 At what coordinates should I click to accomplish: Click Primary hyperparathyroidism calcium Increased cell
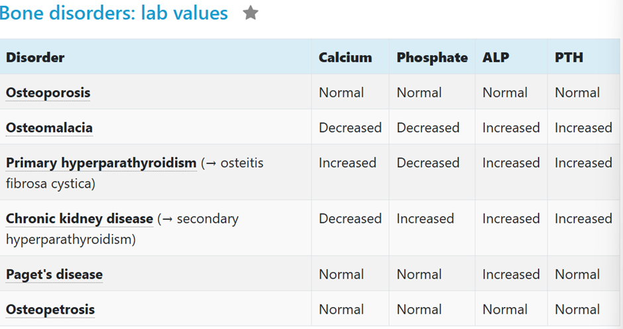click(x=347, y=163)
